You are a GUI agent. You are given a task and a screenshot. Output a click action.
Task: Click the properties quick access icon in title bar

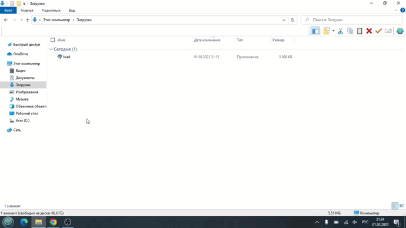pos(12,4)
